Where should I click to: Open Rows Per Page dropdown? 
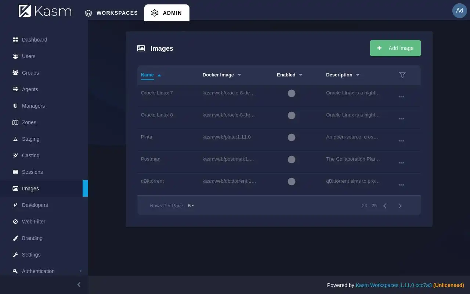191,206
